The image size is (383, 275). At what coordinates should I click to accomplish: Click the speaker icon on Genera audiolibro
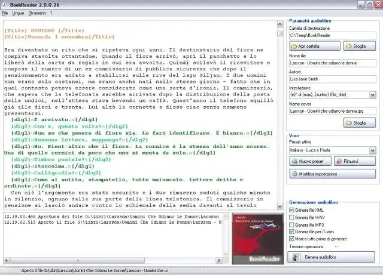pyautogui.click(x=297, y=257)
